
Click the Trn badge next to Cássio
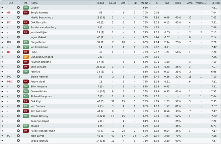point(25,7)
